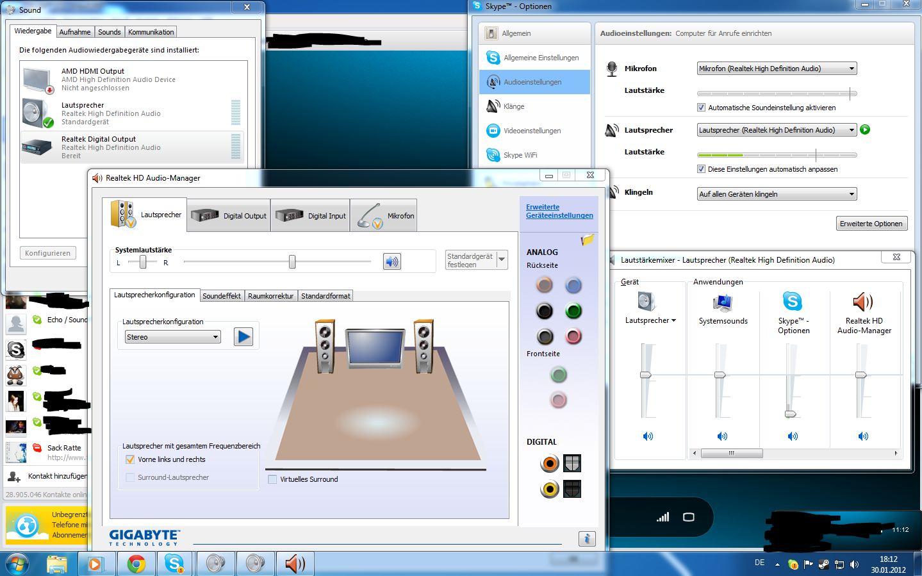
Task: Select the blue rear analog jack
Action: pos(573,285)
